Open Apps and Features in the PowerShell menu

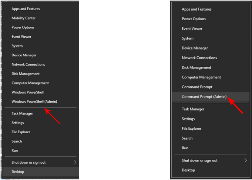coord(26,9)
